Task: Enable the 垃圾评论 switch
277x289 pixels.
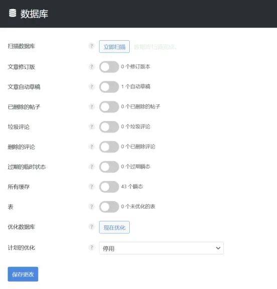Action: tap(109, 127)
